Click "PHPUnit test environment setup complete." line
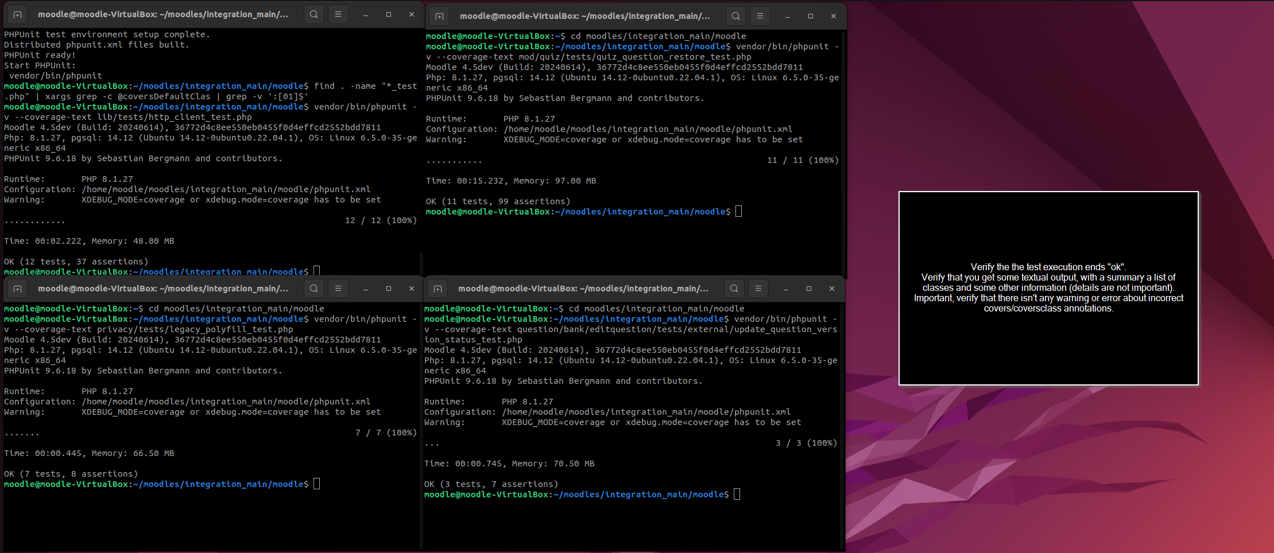 pos(107,35)
